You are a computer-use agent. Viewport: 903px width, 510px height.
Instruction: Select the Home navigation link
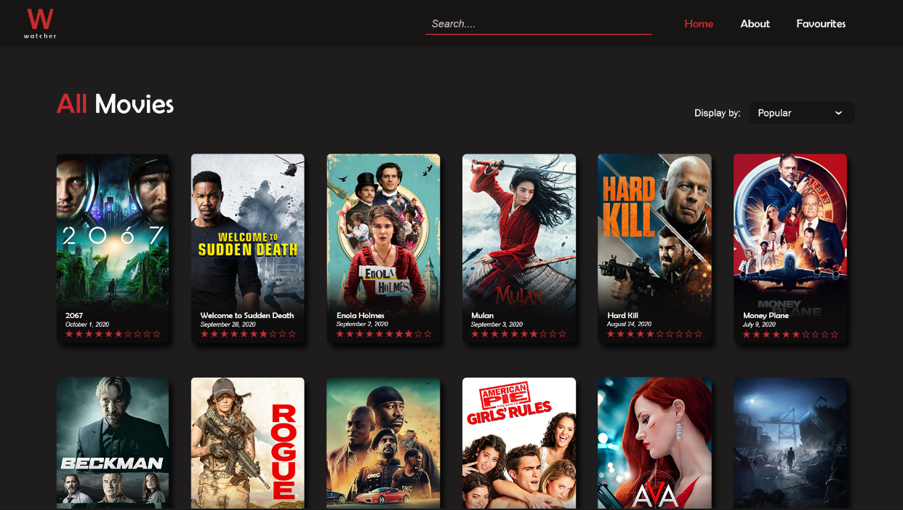(699, 23)
